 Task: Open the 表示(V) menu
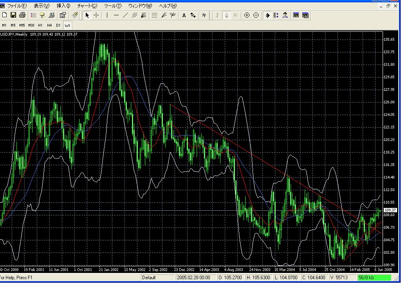pos(42,5)
